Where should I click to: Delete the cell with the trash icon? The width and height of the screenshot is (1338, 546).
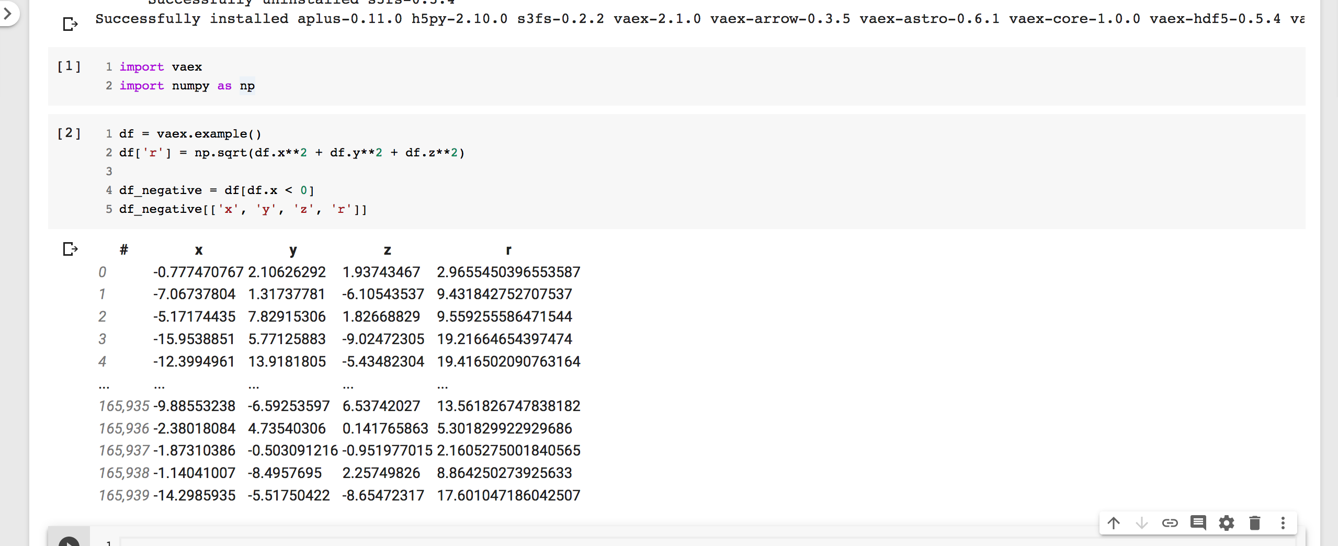[x=1255, y=523]
